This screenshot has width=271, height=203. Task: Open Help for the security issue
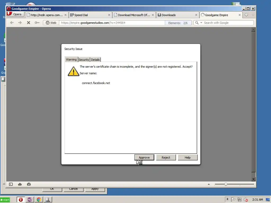point(188,158)
